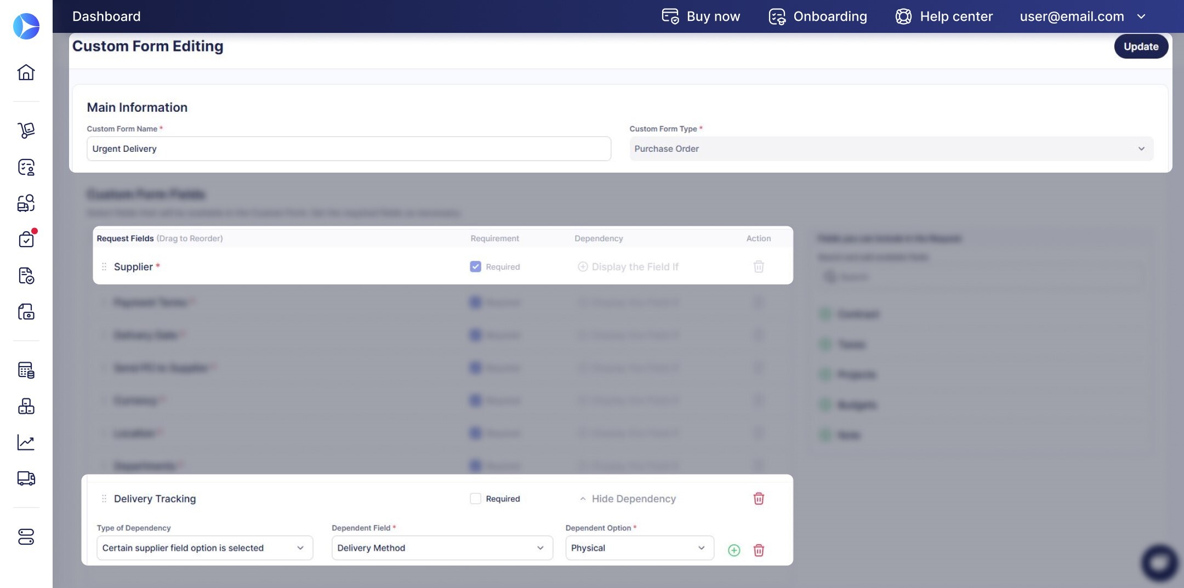
Task: Open the Onboarding menu item
Action: [818, 16]
